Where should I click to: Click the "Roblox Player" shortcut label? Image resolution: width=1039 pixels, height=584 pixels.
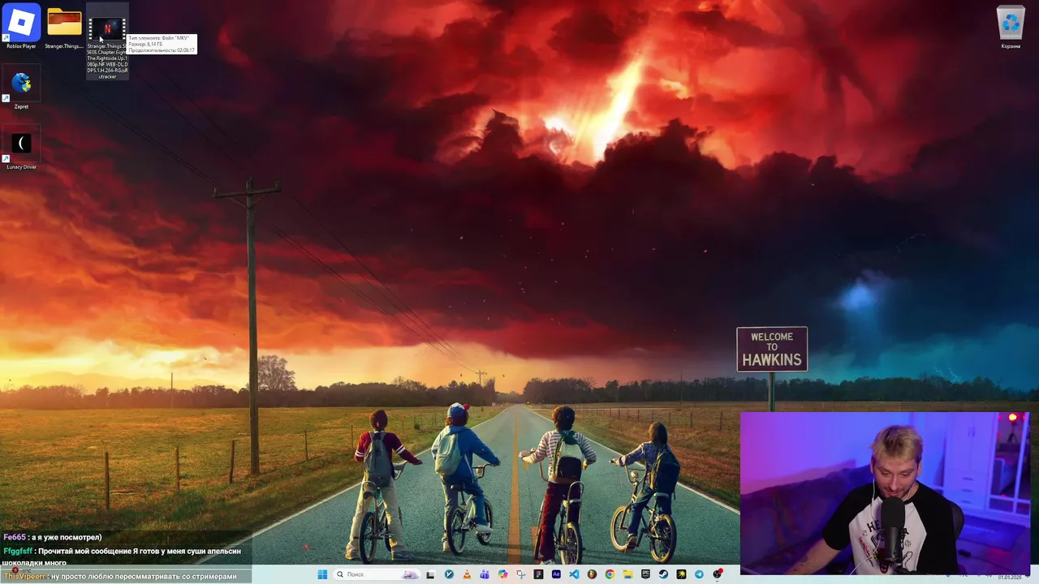21,46
